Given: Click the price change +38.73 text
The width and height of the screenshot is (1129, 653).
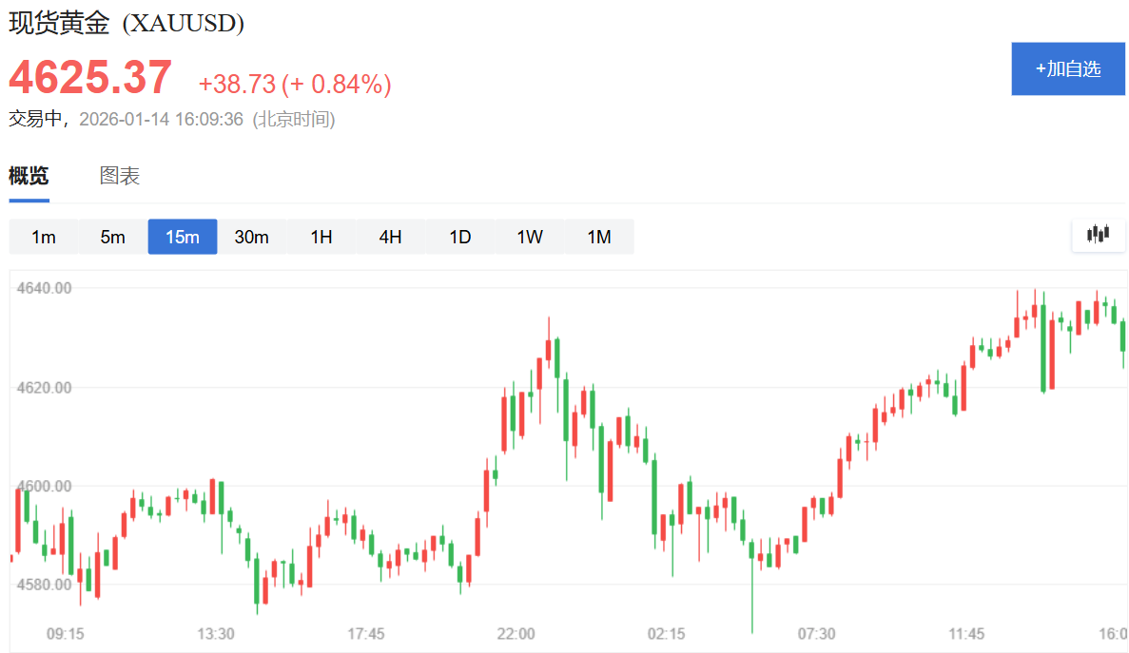Looking at the screenshot, I should pos(237,85).
